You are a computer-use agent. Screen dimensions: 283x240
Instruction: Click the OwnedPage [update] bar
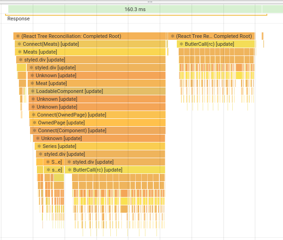[x=97, y=123]
